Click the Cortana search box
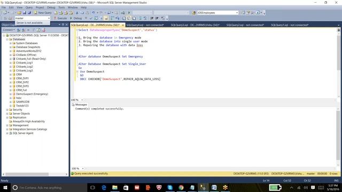The height and width of the screenshot is (192, 342). 49,187
